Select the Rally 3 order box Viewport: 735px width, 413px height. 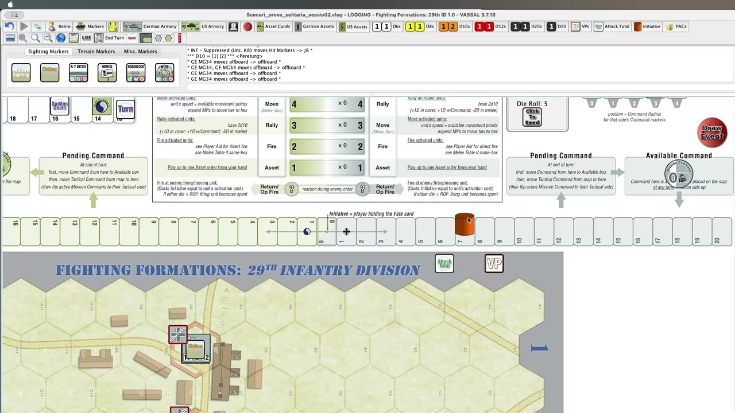click(x=327, y=125)
